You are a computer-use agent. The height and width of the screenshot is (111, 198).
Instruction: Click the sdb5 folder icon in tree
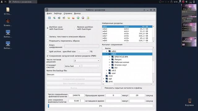click(110, 54)
